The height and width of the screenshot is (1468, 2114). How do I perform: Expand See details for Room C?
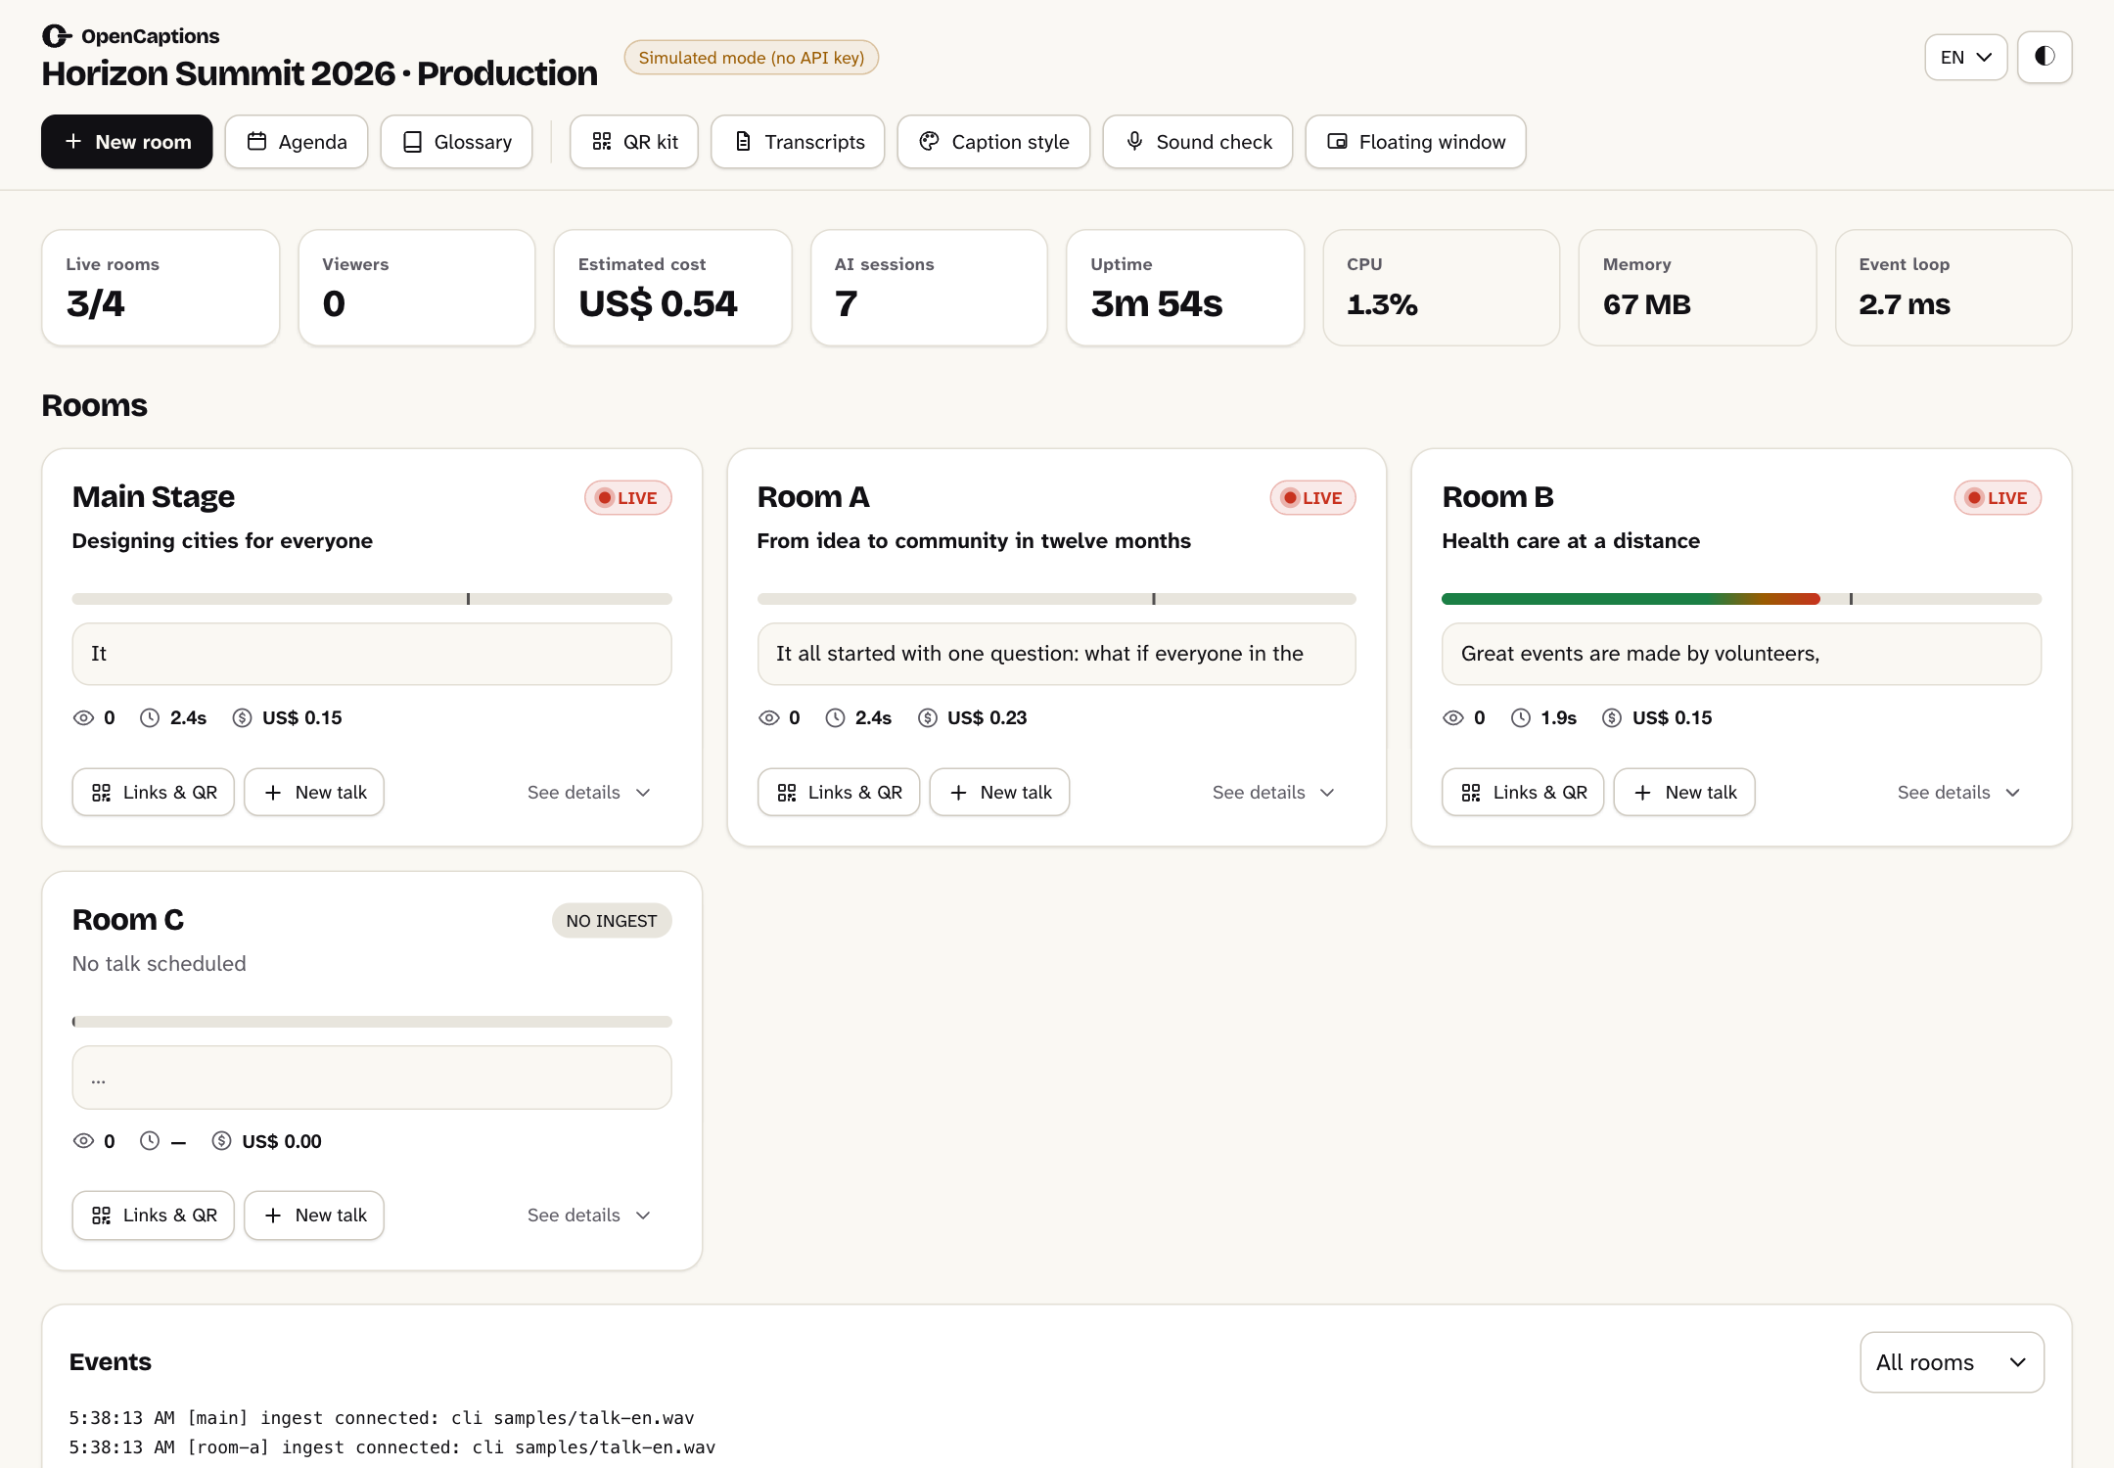tap(589, 1215)
